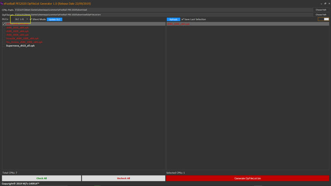Select the red CPK entry in the right list
This screenshot has width=331, height=186.
coord(178,24)
